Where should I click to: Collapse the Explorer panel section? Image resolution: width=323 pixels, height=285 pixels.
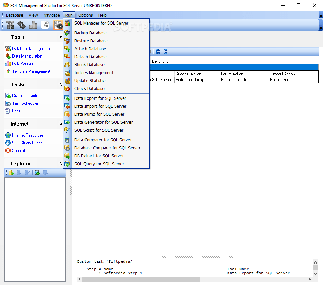[61, 163]
